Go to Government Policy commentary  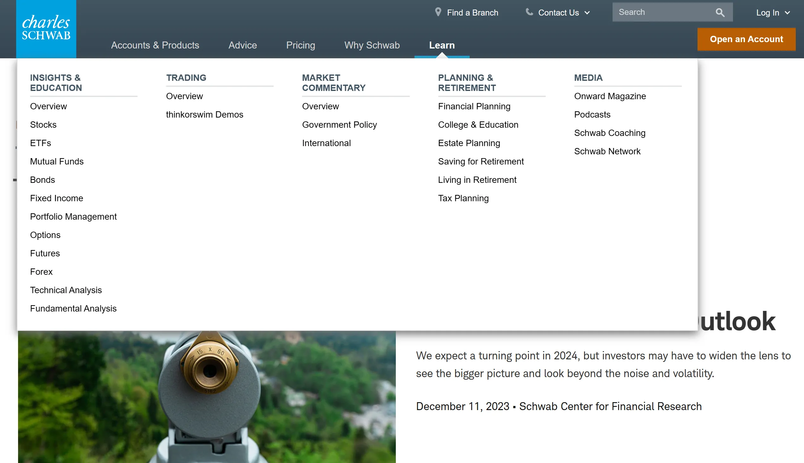click(x=339, y=125)
